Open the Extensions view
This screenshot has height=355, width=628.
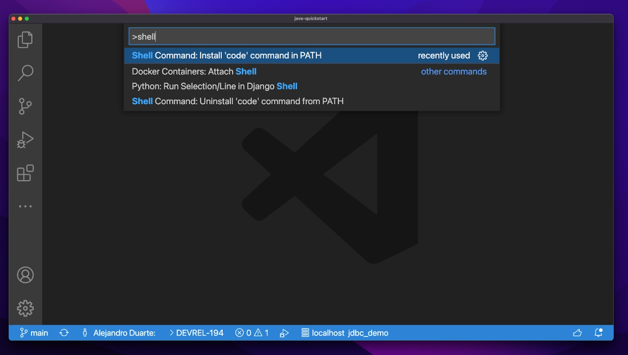[x=25, y=173]
